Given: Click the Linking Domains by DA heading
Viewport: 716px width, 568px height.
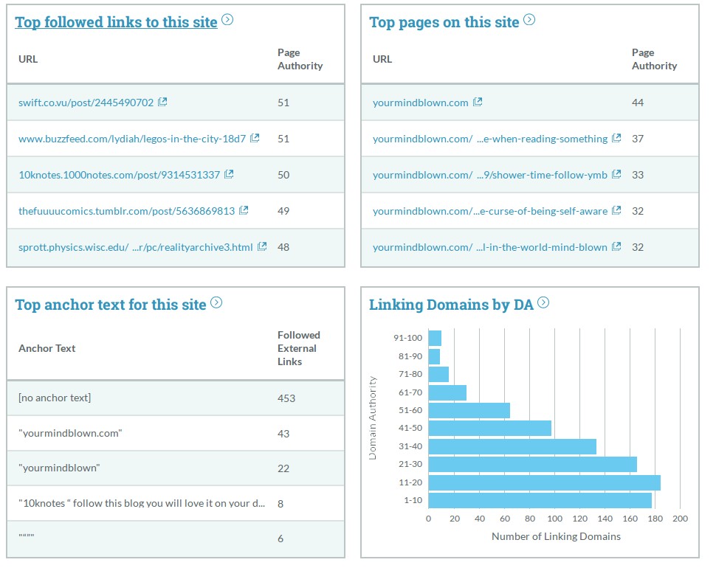Looking at the screenshot, I should pos(450,305).
